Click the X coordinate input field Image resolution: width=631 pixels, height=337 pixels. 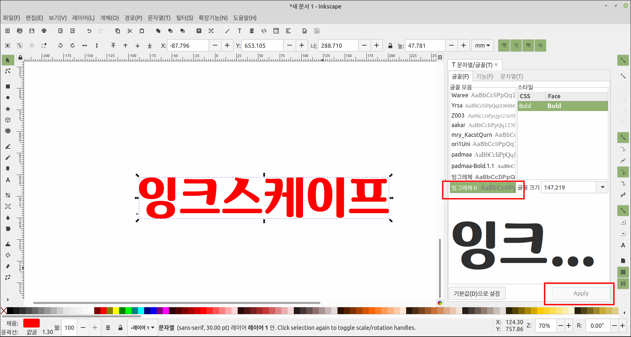pos(188,46)
